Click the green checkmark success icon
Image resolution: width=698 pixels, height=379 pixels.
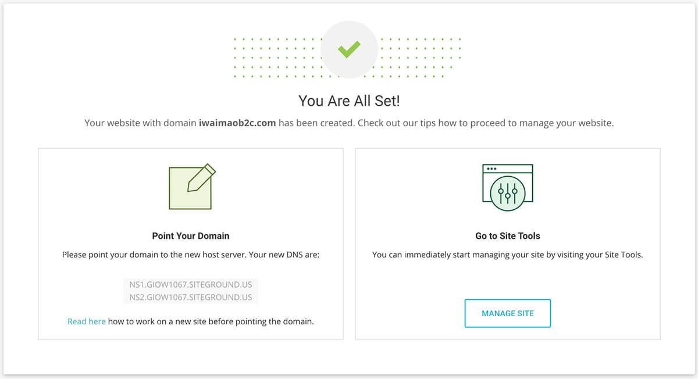coord(349,49)
